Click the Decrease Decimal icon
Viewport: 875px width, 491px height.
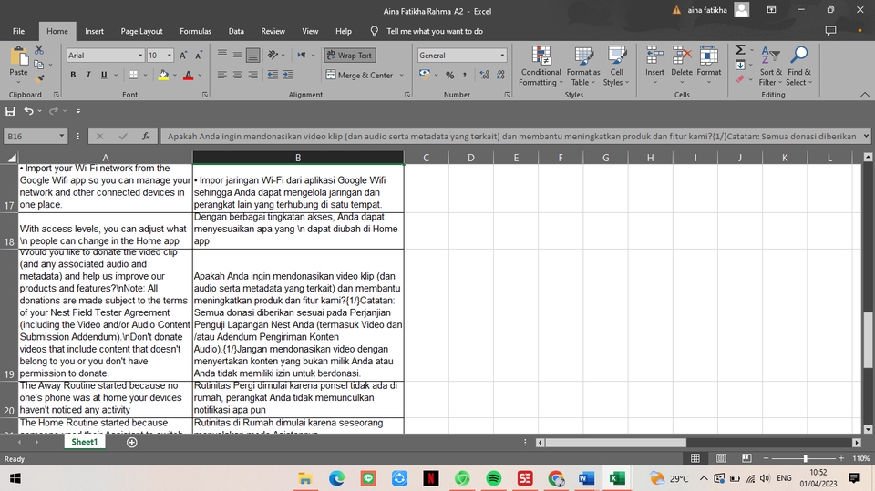500,76
